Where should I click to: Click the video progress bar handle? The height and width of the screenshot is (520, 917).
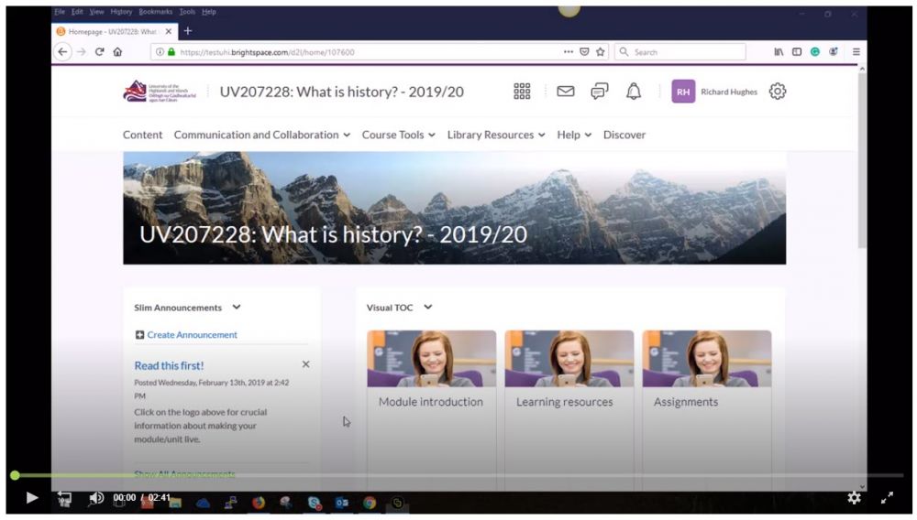coord(16,476)
